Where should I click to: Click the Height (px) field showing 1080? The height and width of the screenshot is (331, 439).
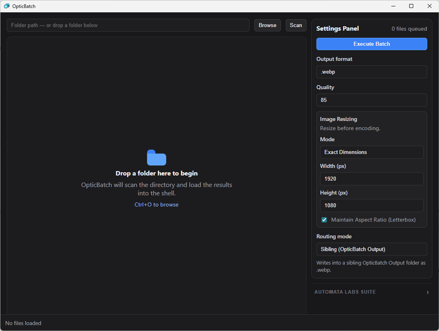[x=371, y=205]
